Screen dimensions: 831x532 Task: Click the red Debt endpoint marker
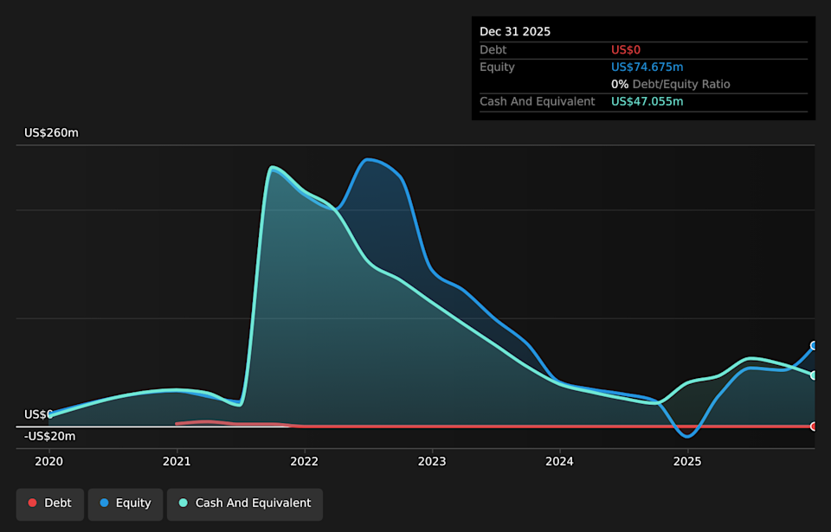814,426
